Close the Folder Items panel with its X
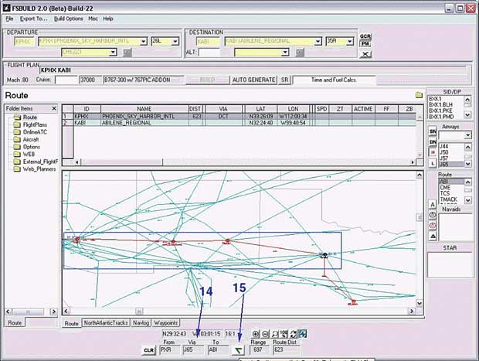 pos(54,108)
